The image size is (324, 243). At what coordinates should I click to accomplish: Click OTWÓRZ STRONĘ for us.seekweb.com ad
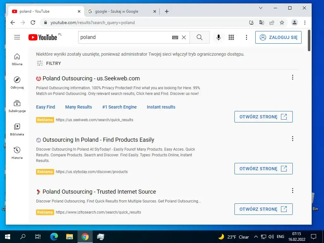264,117
